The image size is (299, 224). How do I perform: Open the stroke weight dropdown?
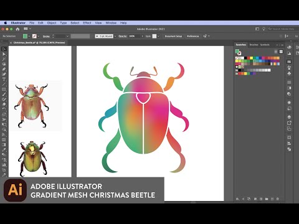click(67, 36)
